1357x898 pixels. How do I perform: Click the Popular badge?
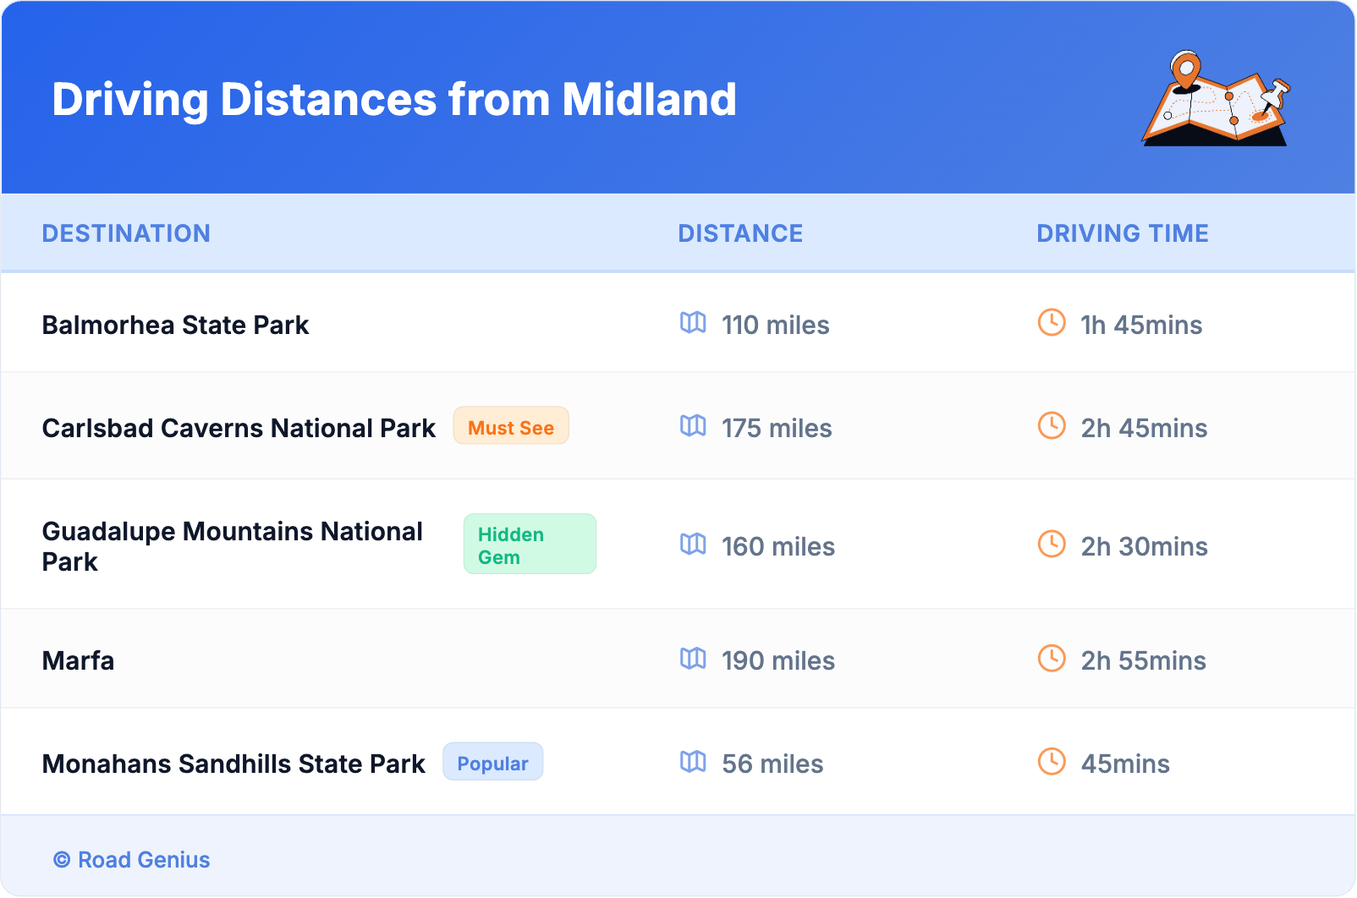tap(492, 763)
